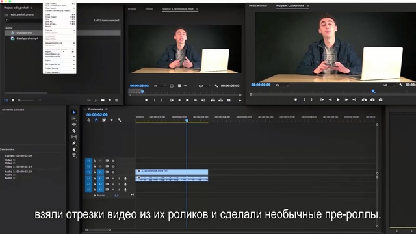416x234 pixels.
Task: Open Program monitor Fit zoom dropdown
Action: (282, 85)
